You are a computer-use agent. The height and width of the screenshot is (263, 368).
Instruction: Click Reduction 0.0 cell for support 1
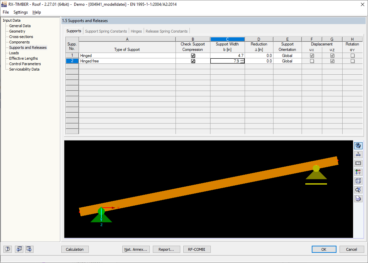tap(259, 56)
